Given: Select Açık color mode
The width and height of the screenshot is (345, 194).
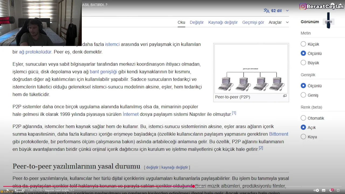Looking at the screenshot, I should (x=303, y=127).
